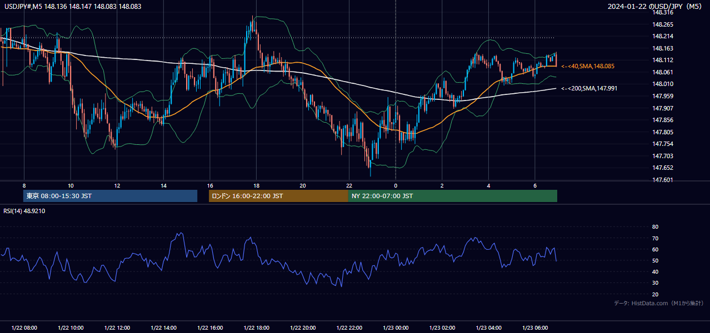Click the 147.907 price axis label
The height and width of the screenshot is (333, 710).
click(x=663, y=108)
